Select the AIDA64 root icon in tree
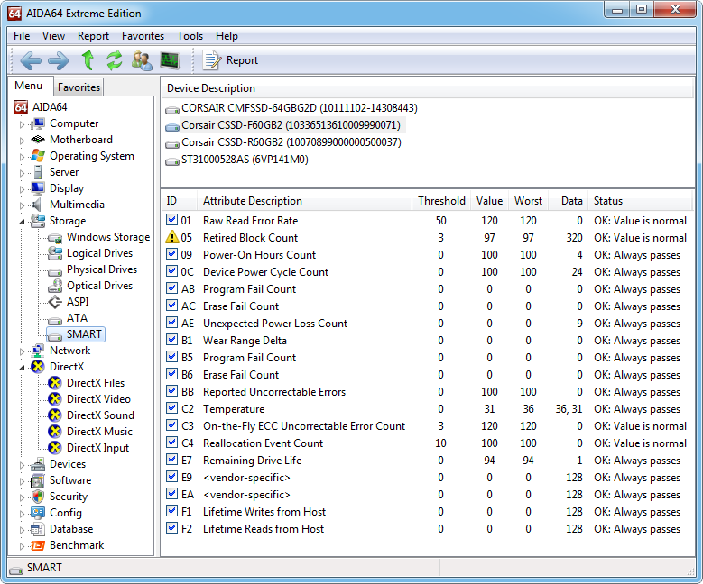Image resolution: width=703 pixels, height=584 pixels. [21, 107]
